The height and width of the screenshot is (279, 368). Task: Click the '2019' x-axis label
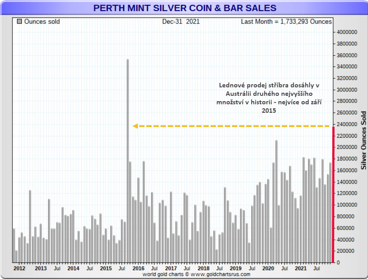click(x=236, y=268)
